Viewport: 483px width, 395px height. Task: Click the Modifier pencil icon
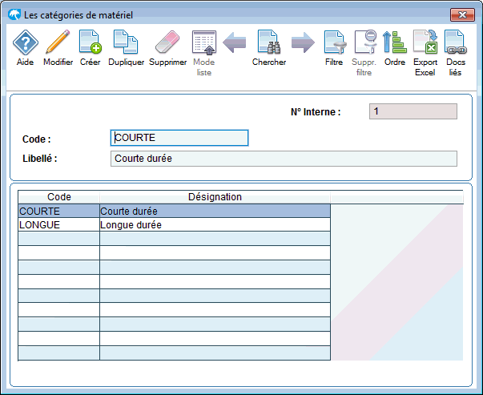pos(58,42)
